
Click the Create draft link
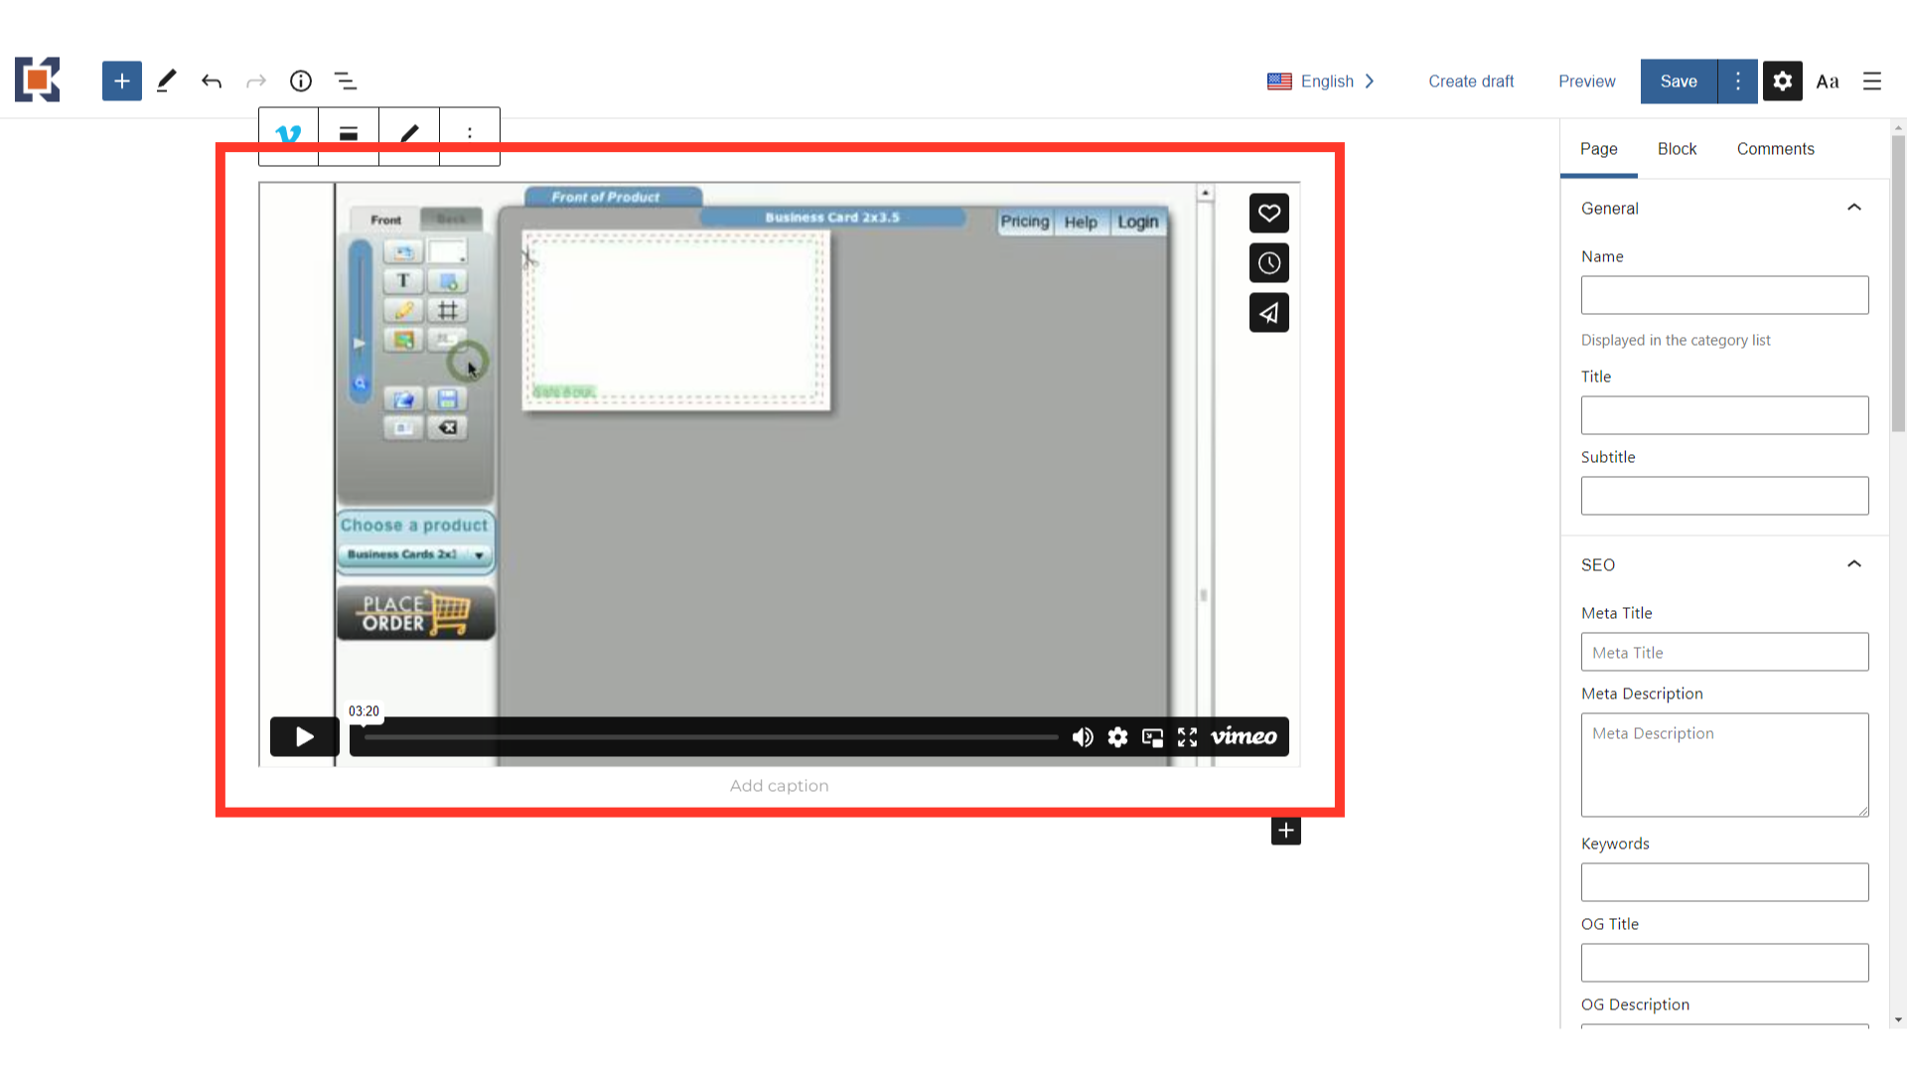[x=1471, y=81]
